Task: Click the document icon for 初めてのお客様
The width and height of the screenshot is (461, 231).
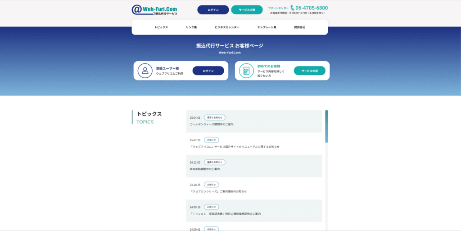Action: [x=246, y=71]
